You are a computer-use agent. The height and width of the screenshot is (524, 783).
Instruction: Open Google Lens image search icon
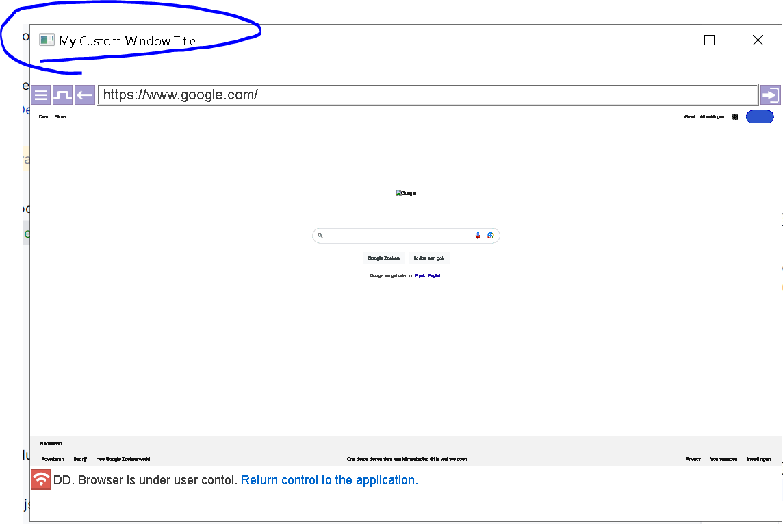point(491,236)
